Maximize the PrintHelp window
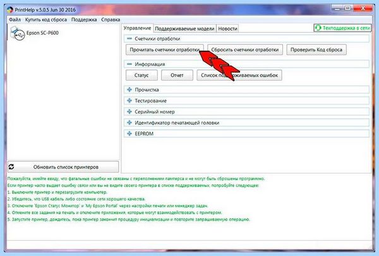This screenshot has height=256, width=379. [347, 9]
